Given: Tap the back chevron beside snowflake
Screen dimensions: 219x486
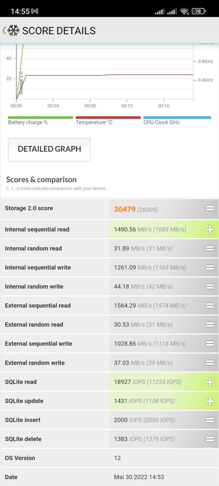Looking at the screenshot, I should [4, 30].
